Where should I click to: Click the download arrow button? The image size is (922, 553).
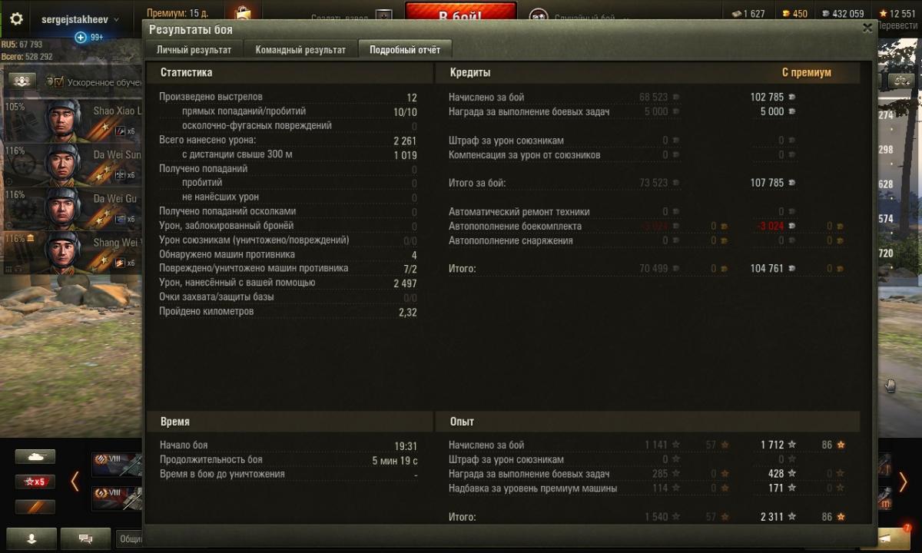click(32, 539)
